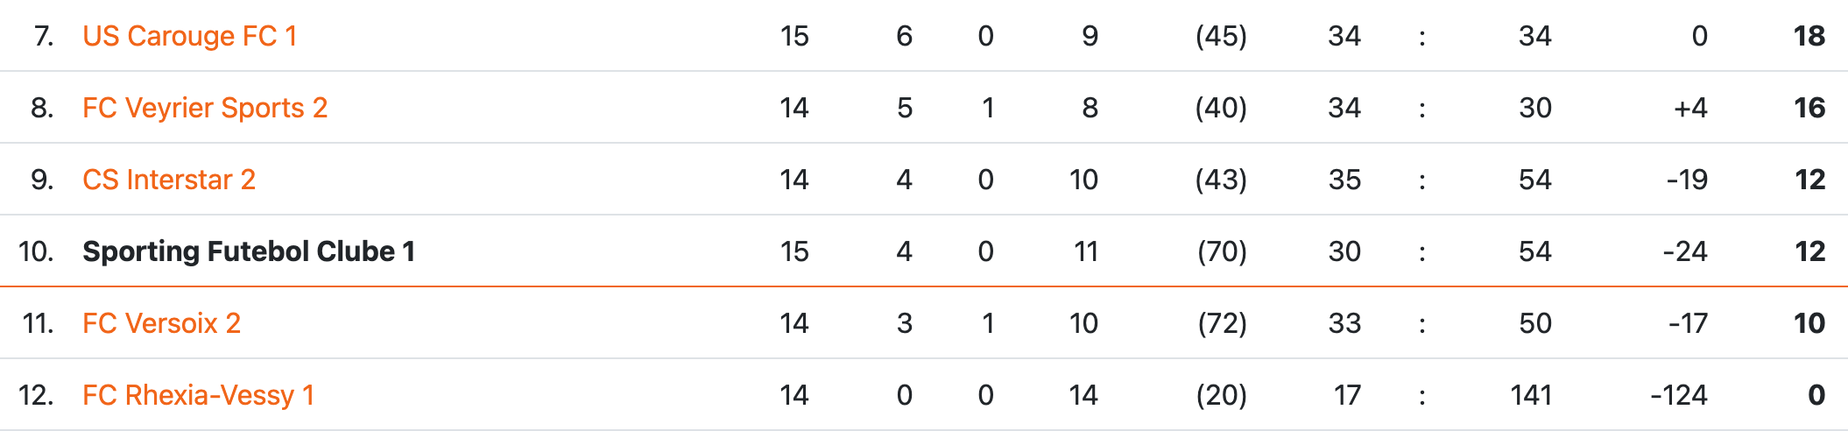This screenshot has height=431, width=1848.
Task: Open the FC Veyrier Sports 2 team page
Action: point(204,108)
